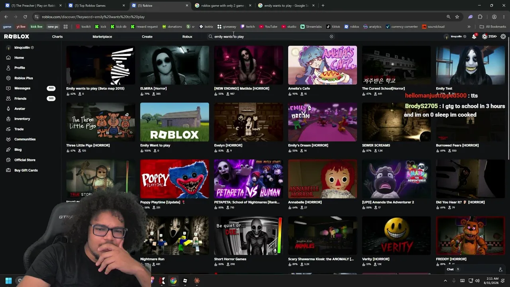This screenshot has height=287, width=510.
Task: Open the Create tab
Action: [x=147, y=36]
